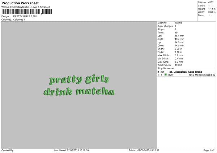Click the barcode under the worksheet title
The image size is (217, 153).
click(21, 12)
